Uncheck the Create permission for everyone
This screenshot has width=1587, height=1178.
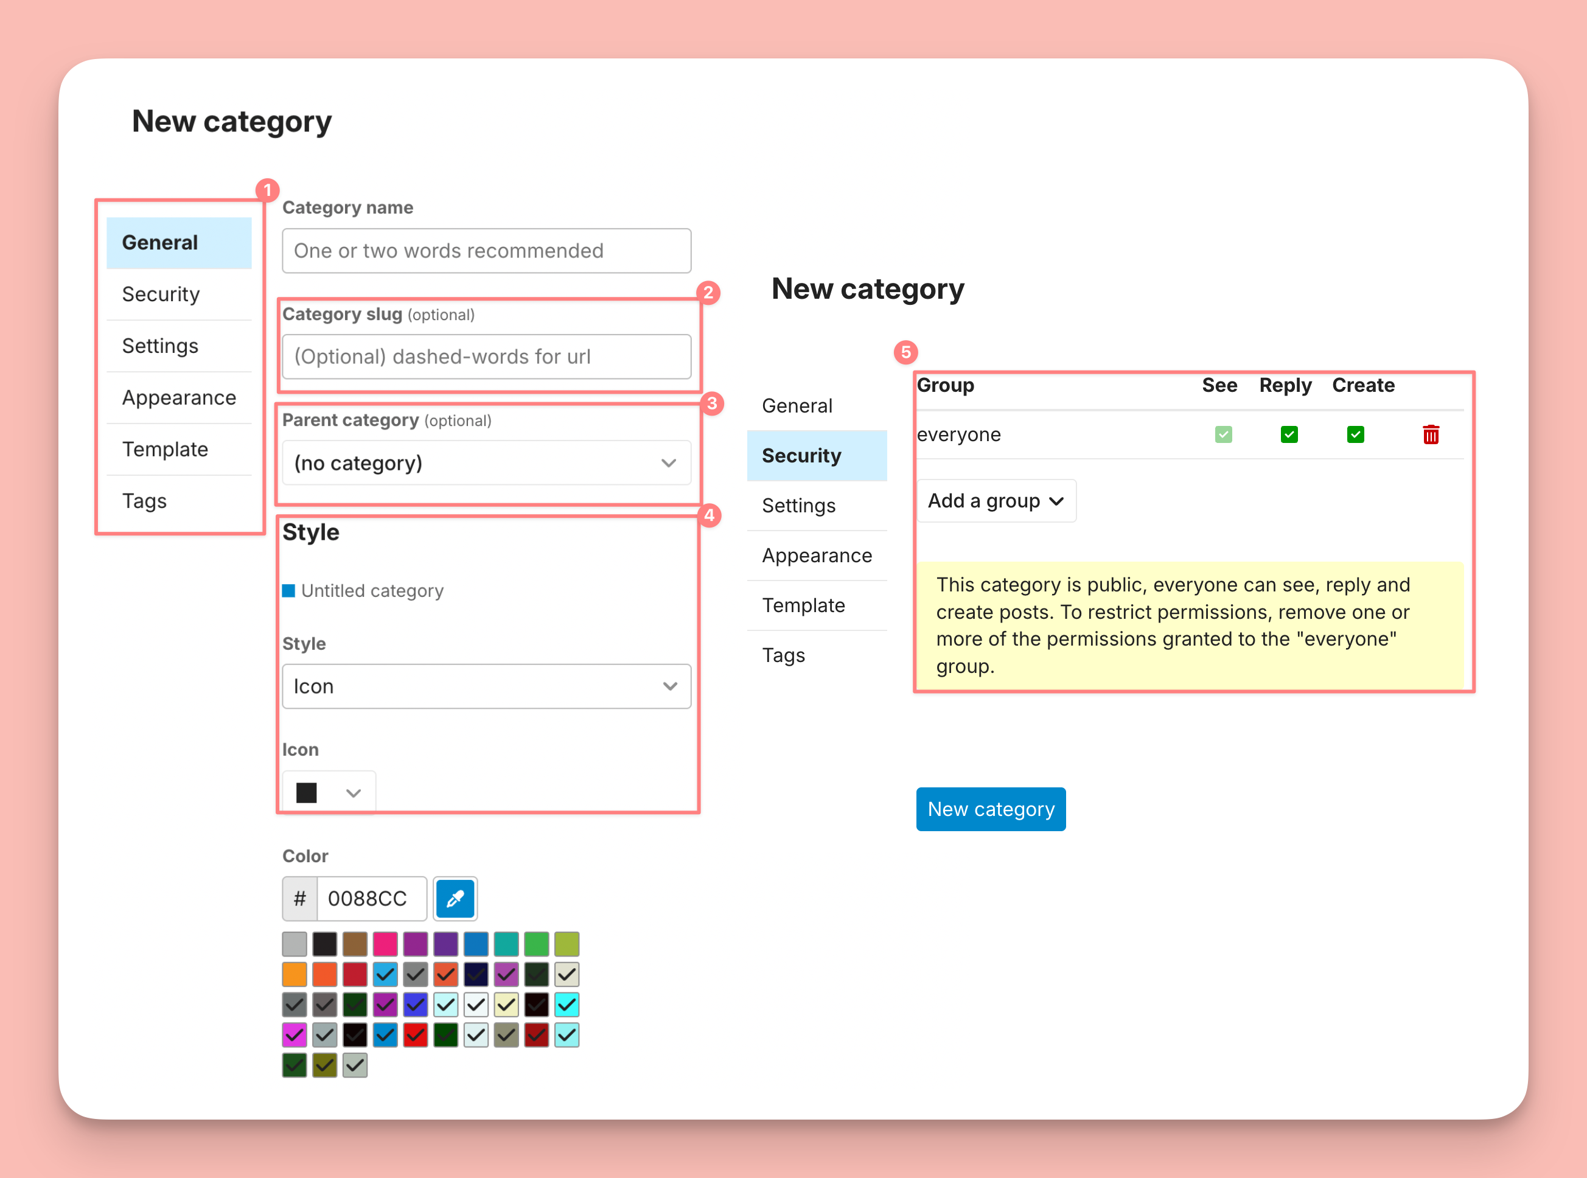point(1355,434)
